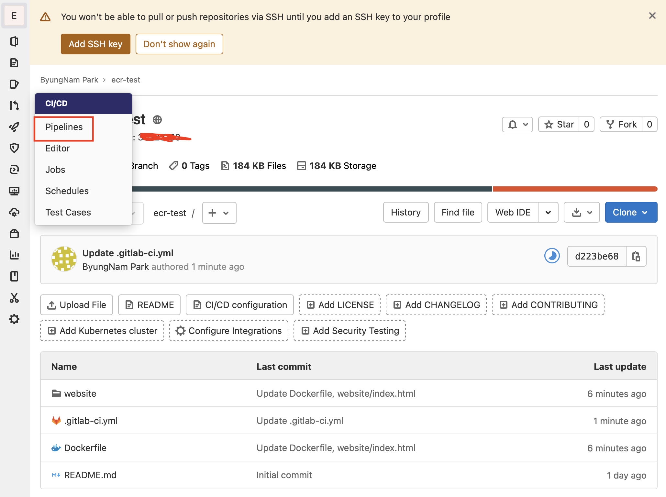This screenshot has width=666, height=497.
Task: Open Project information sidebar icon
Action: (x=14, y=41)
